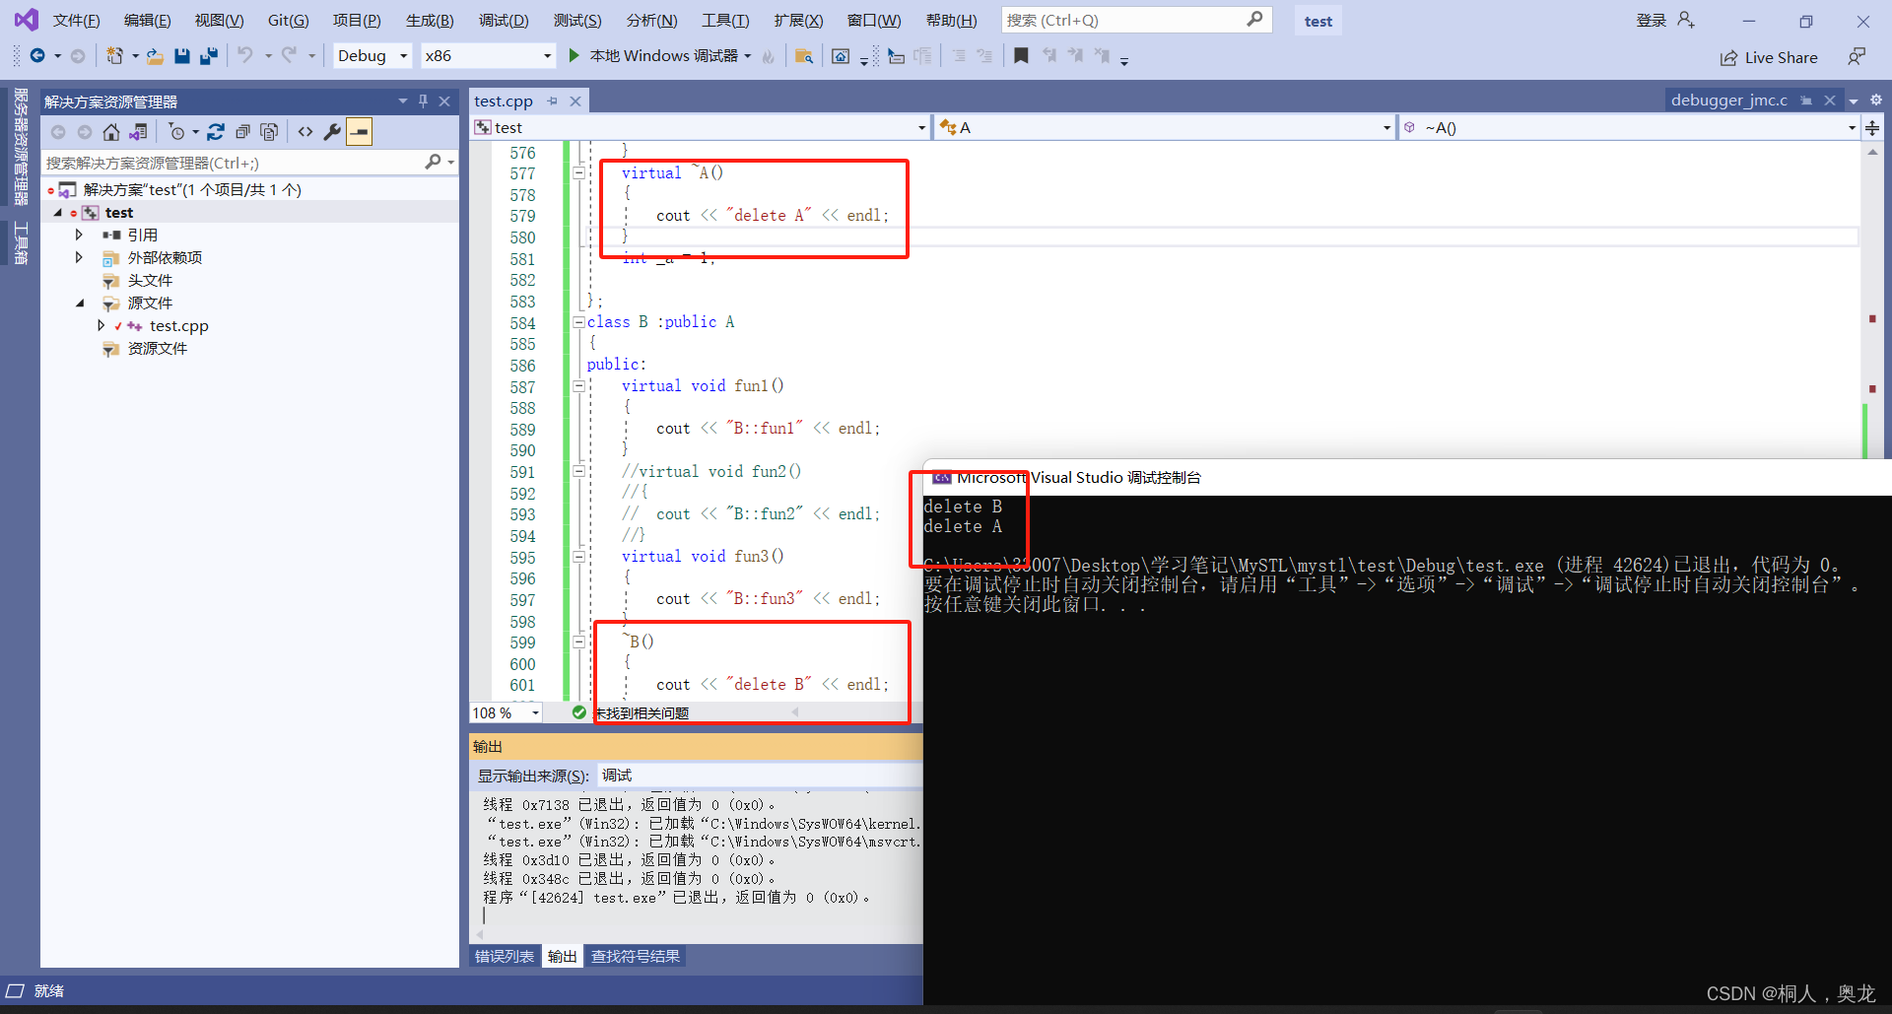This screenshot has width=1892, height=1014.
Task: Click the 搜索 (Ctrl+Q) search box
Action: 1136,20
